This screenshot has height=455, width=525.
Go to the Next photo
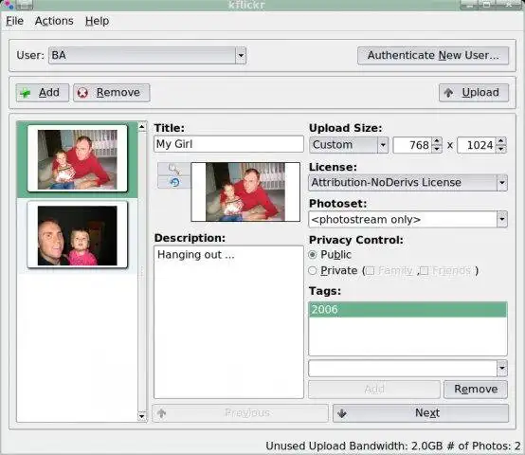[x=421, y=413]
